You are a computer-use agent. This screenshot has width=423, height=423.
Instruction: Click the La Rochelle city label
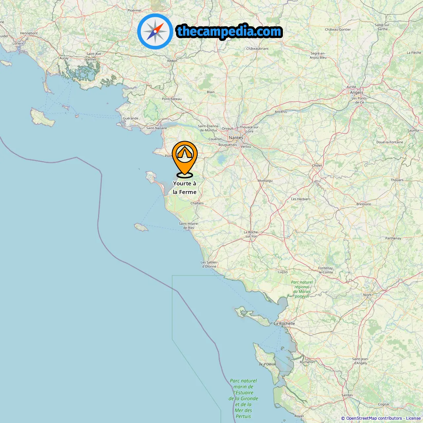285,324
